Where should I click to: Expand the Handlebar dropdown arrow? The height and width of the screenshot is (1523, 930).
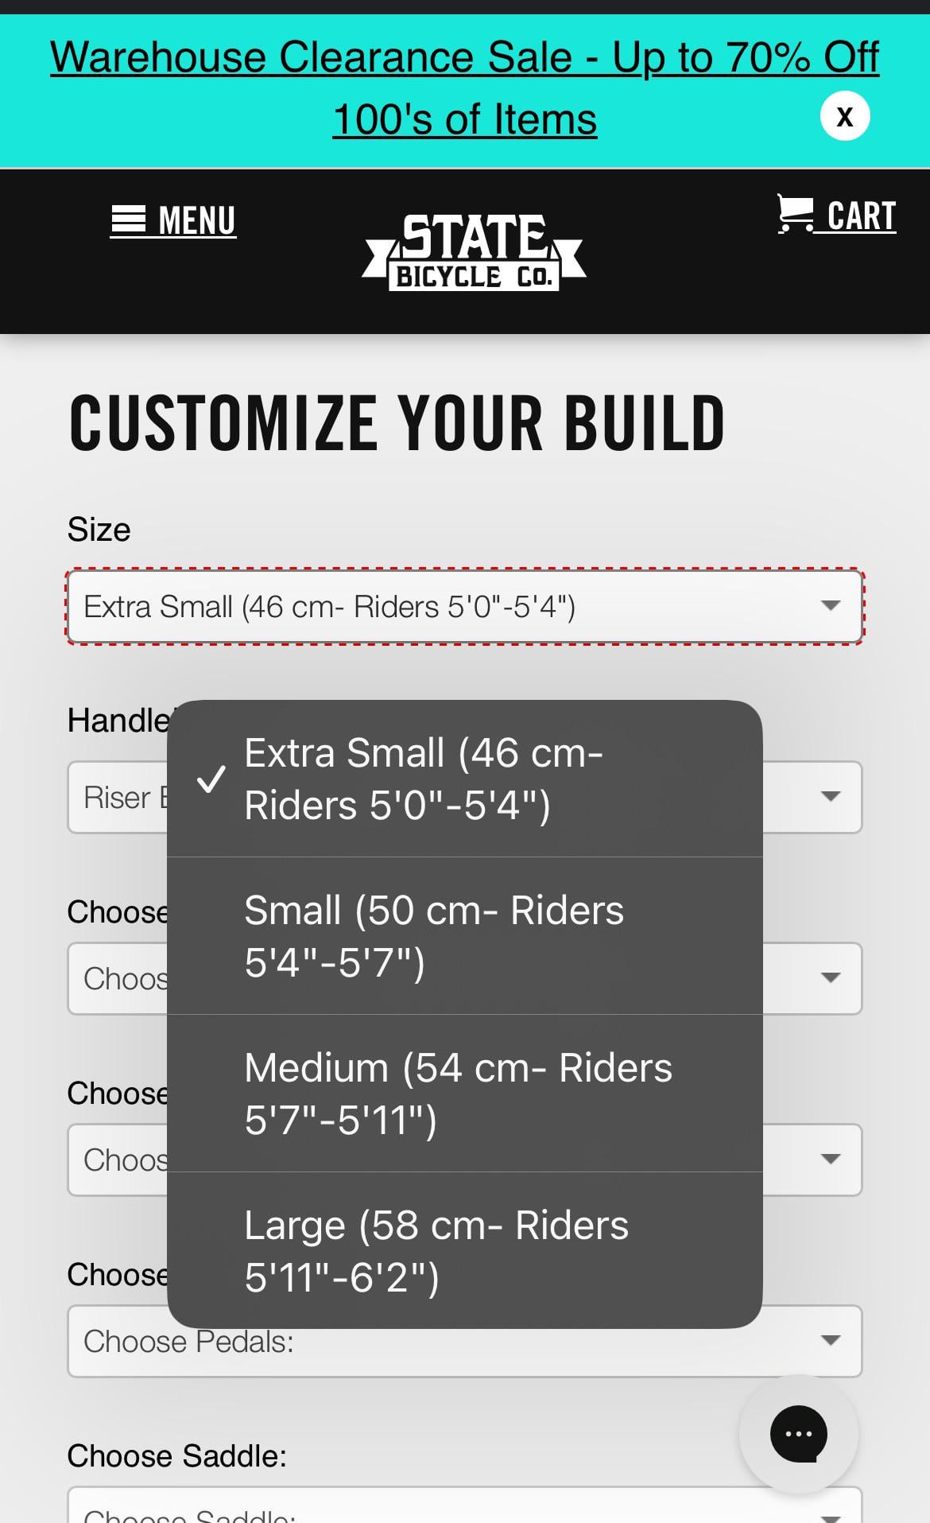click(831, 797)
